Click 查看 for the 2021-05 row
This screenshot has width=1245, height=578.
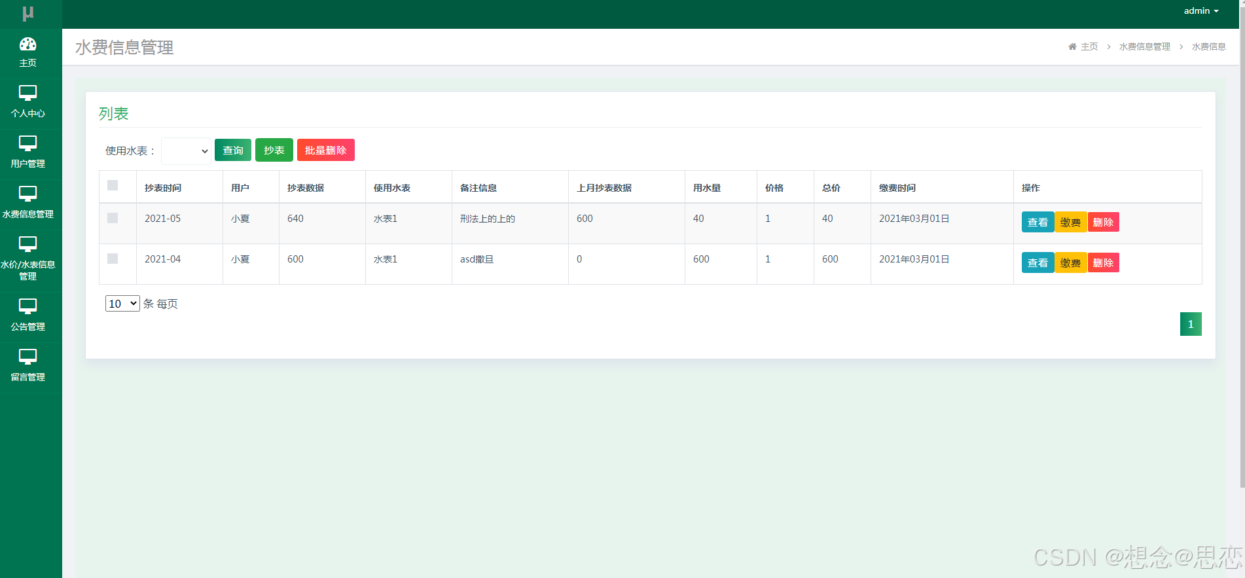point(1037,222)
